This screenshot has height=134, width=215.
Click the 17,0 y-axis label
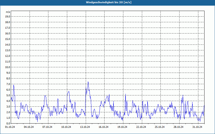[x=8, y=28]
